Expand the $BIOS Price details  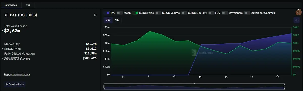coord(2,49)
